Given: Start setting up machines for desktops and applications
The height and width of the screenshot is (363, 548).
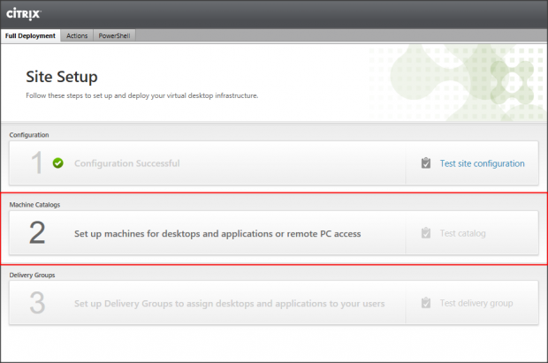Looking at the screenshot, I should coord(217,233).
